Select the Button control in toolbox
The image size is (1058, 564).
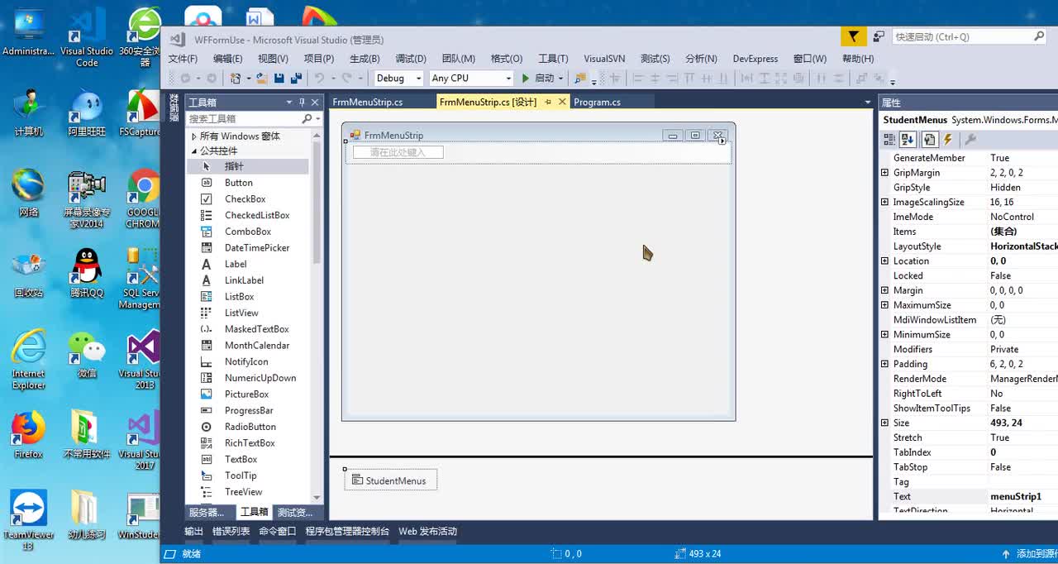(238, 183)
